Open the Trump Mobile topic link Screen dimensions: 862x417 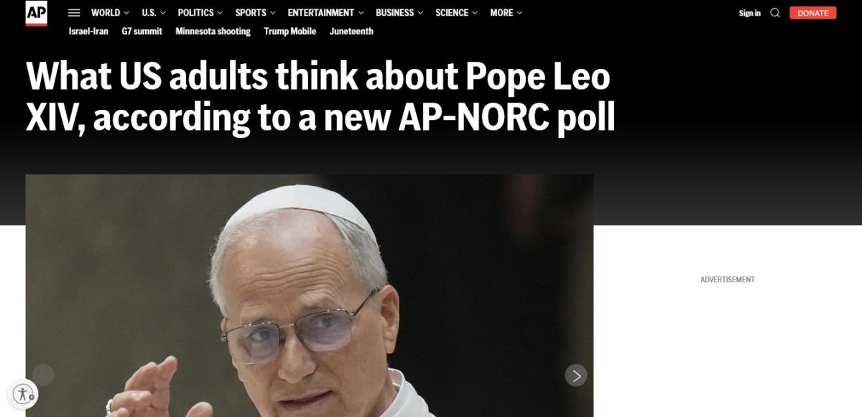click(x=289, y=32)
